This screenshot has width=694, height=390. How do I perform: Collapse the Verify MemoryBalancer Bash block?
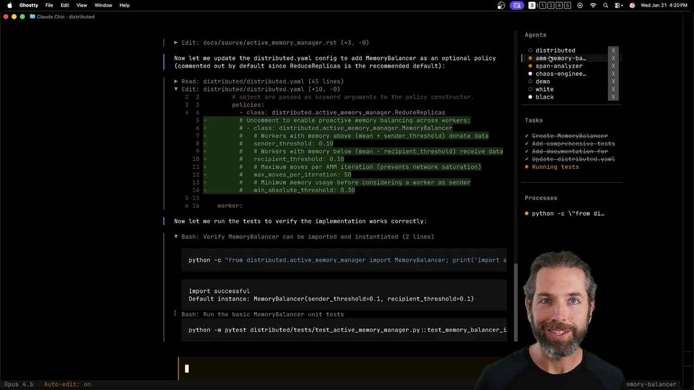[x=176, y=237]
